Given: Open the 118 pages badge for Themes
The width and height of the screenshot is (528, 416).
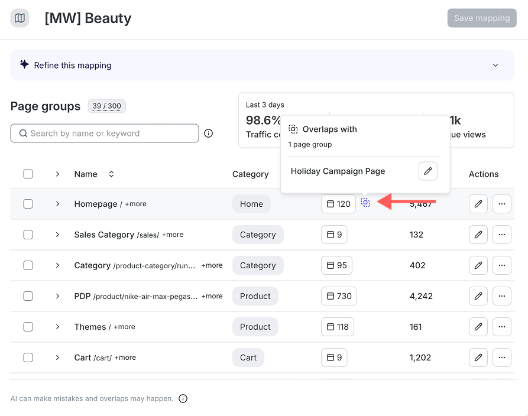Looking at the screenshot, I should pos(338,326).
